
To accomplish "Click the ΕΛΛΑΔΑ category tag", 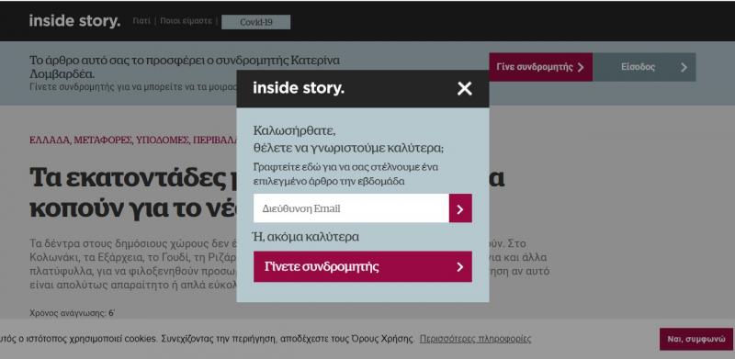I will click(x=50, y=140).
